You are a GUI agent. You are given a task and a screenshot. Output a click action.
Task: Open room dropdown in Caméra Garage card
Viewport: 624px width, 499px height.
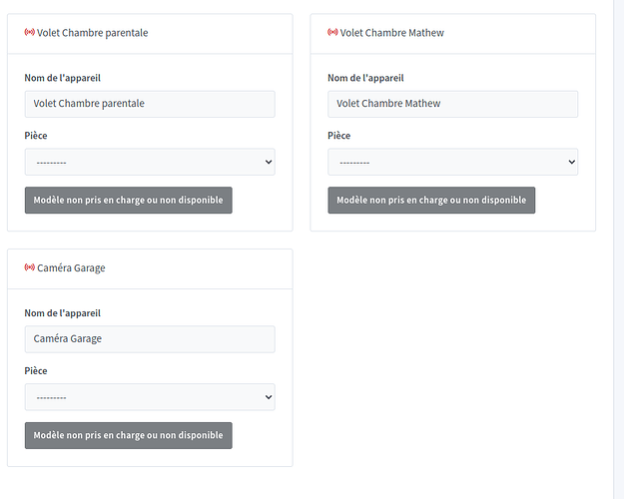[x=150, y=397]
